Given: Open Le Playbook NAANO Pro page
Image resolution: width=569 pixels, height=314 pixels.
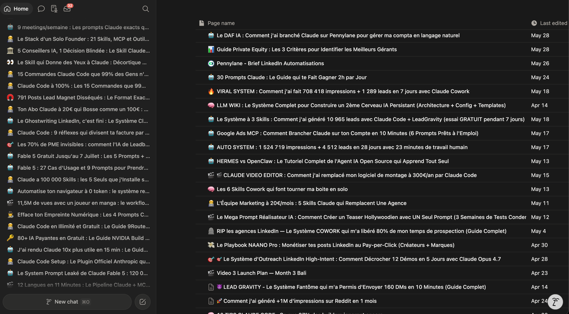Looking at the screenshot, I should 335,245.
